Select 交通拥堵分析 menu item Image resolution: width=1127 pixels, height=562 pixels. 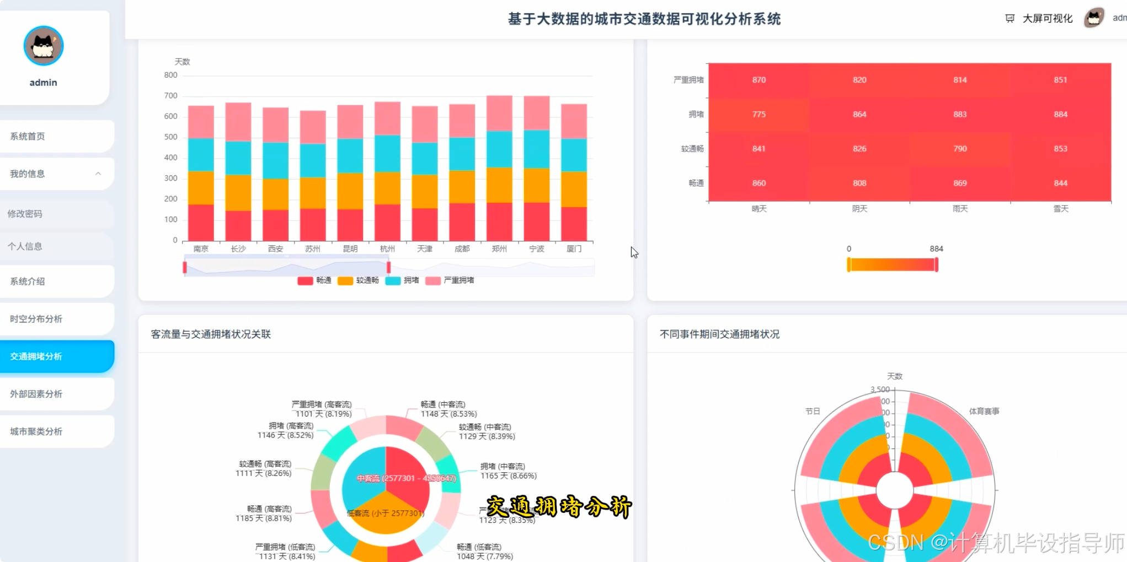[x=57, y=356]
